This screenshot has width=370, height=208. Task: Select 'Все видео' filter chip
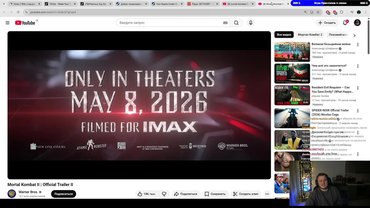pyautogui.click(x=284, y=35)
